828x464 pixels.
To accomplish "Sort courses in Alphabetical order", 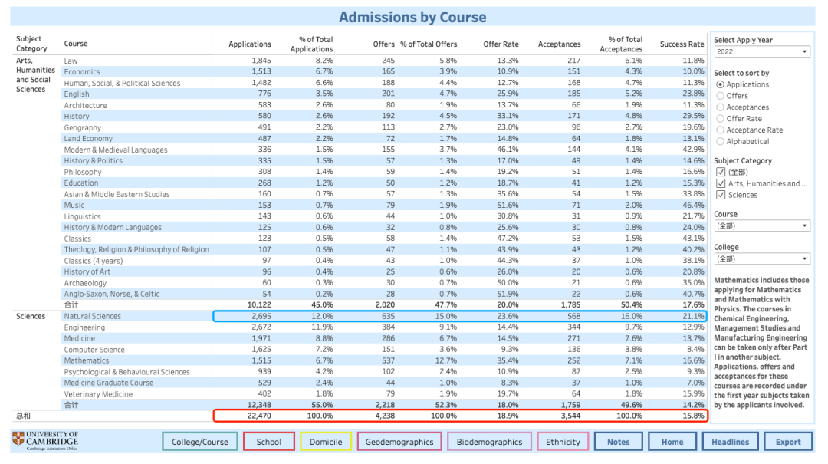I will (720, 142).
